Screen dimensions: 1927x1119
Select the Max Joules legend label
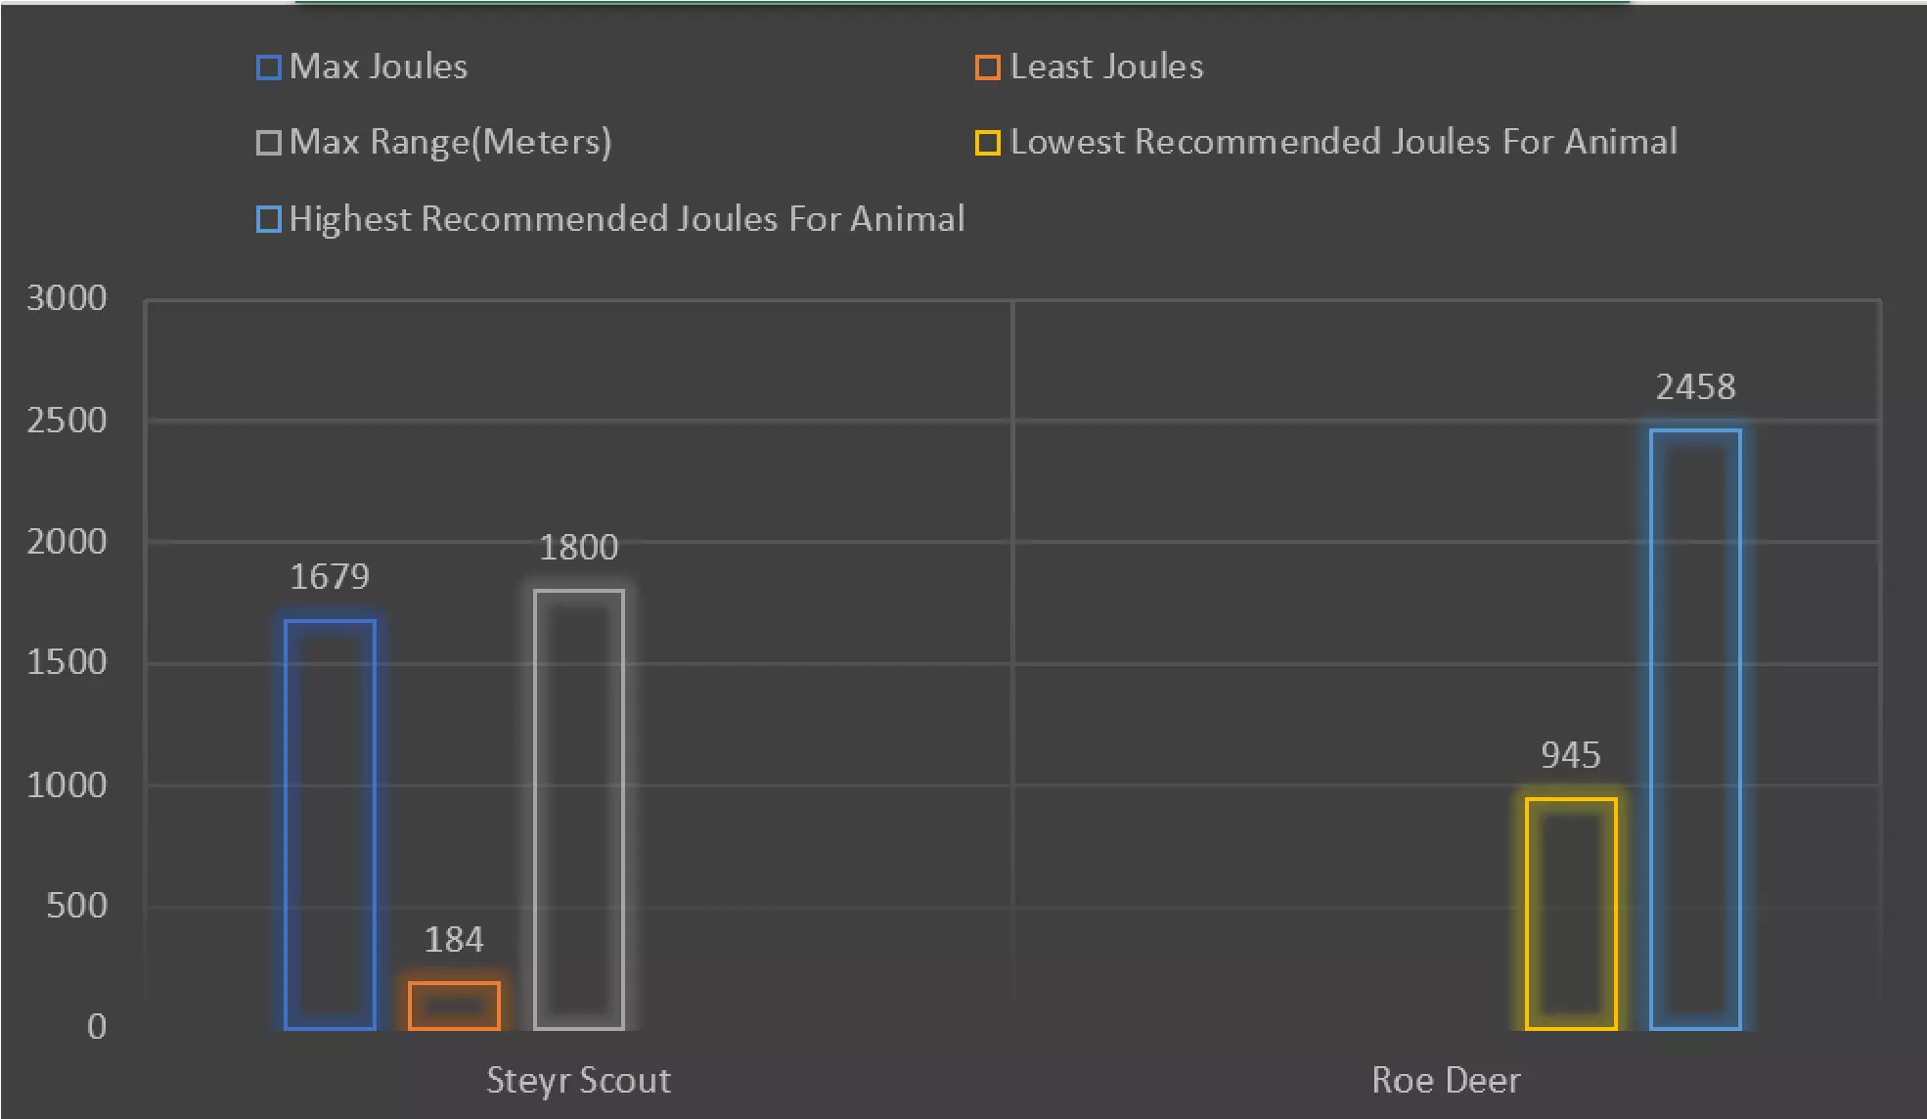point(379,67)
